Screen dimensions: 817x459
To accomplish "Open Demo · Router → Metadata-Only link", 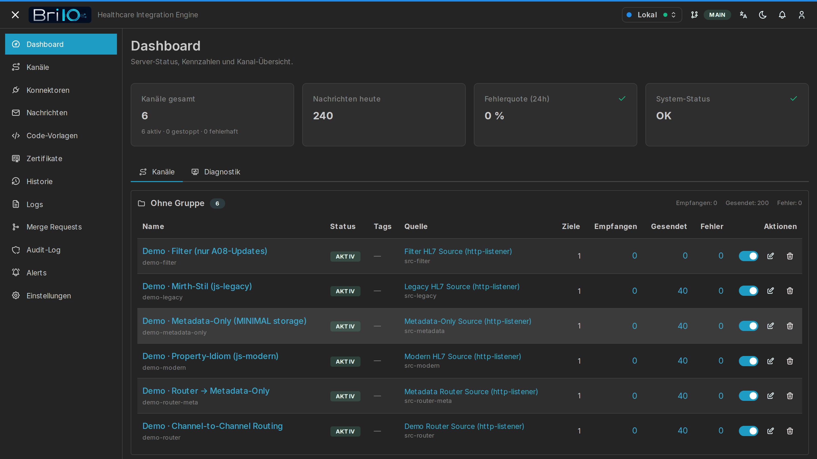I will point(206,391).
